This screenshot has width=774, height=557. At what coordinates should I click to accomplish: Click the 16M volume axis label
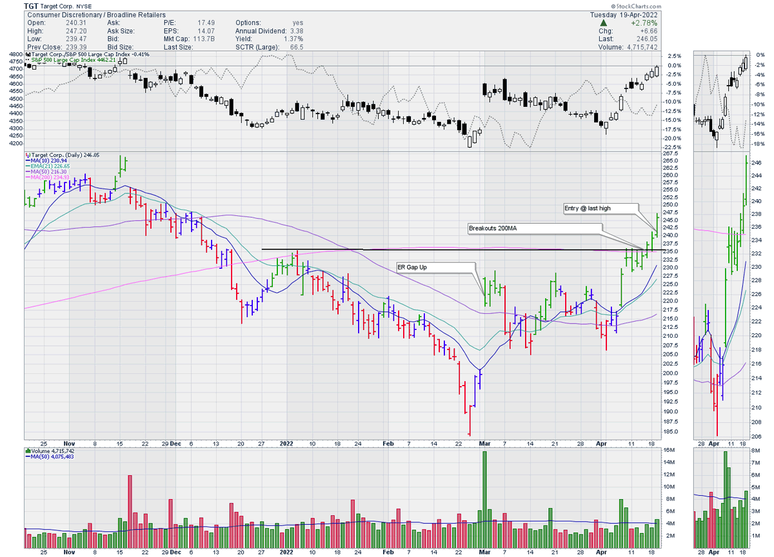point(668,449)
